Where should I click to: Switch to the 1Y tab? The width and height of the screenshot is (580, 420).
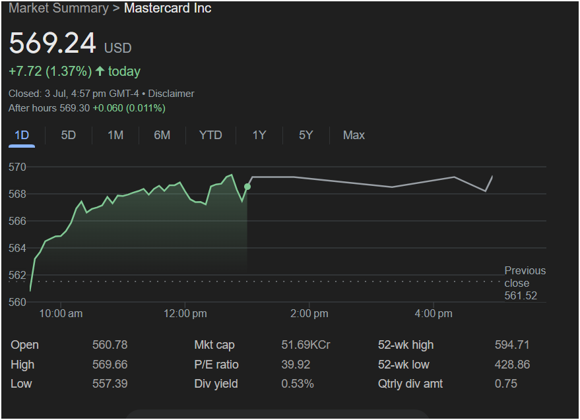coord(259,135)
